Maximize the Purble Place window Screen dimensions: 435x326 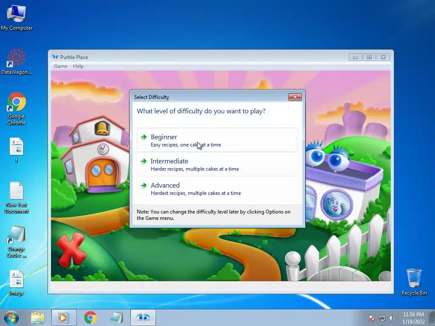[369, 57]
